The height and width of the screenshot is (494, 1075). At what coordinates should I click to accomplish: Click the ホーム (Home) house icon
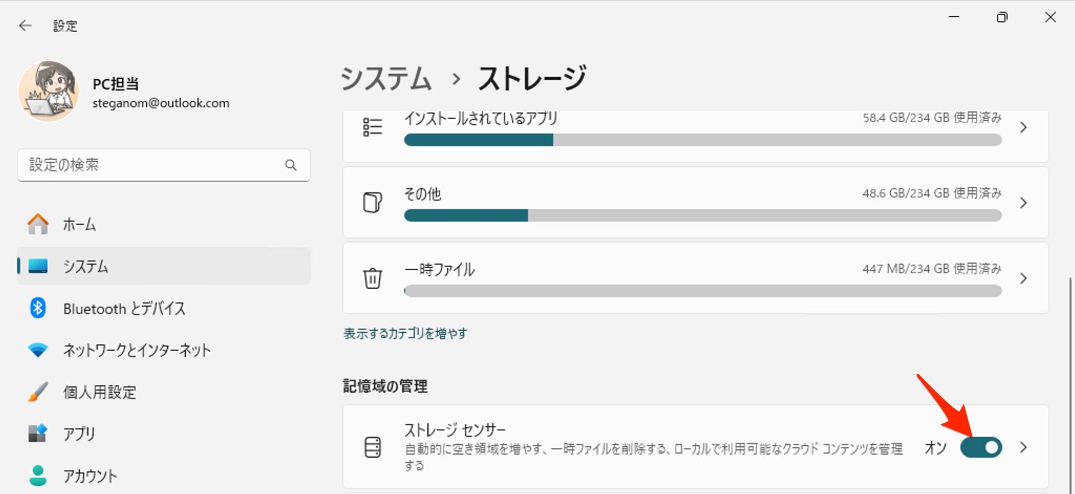(38, 224)
